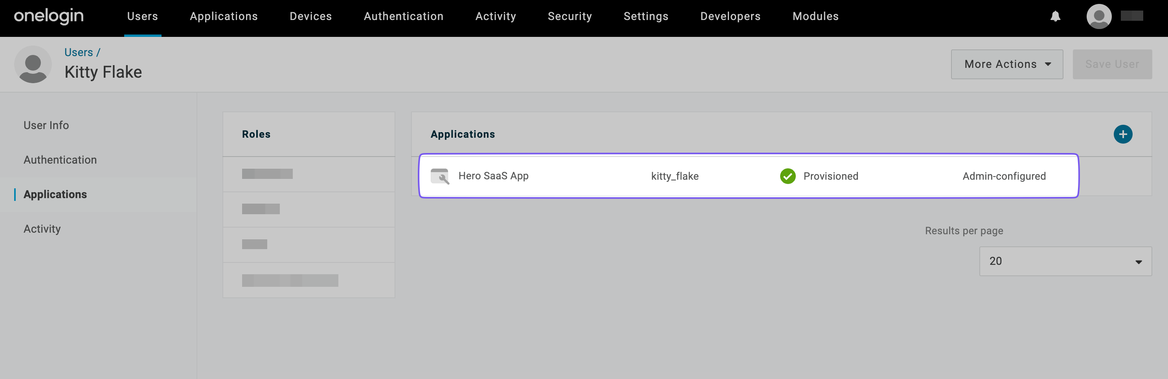Navigate to Developers in the top bar
This screenshot has height=379, width=1168.
coord(730,16)
